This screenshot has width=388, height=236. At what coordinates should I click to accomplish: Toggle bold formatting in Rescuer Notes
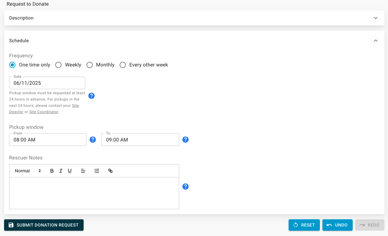[x=52, y=171]
